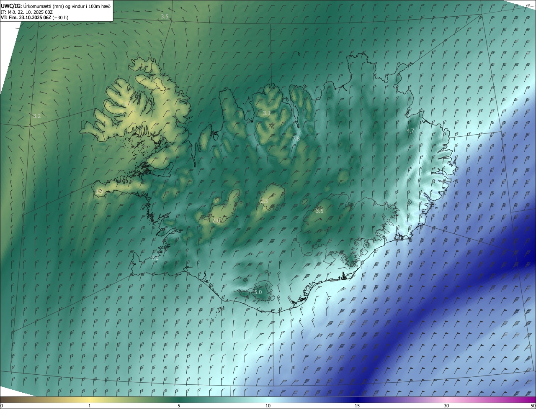Click the 3.1 value label on the map

pos(267,113)
